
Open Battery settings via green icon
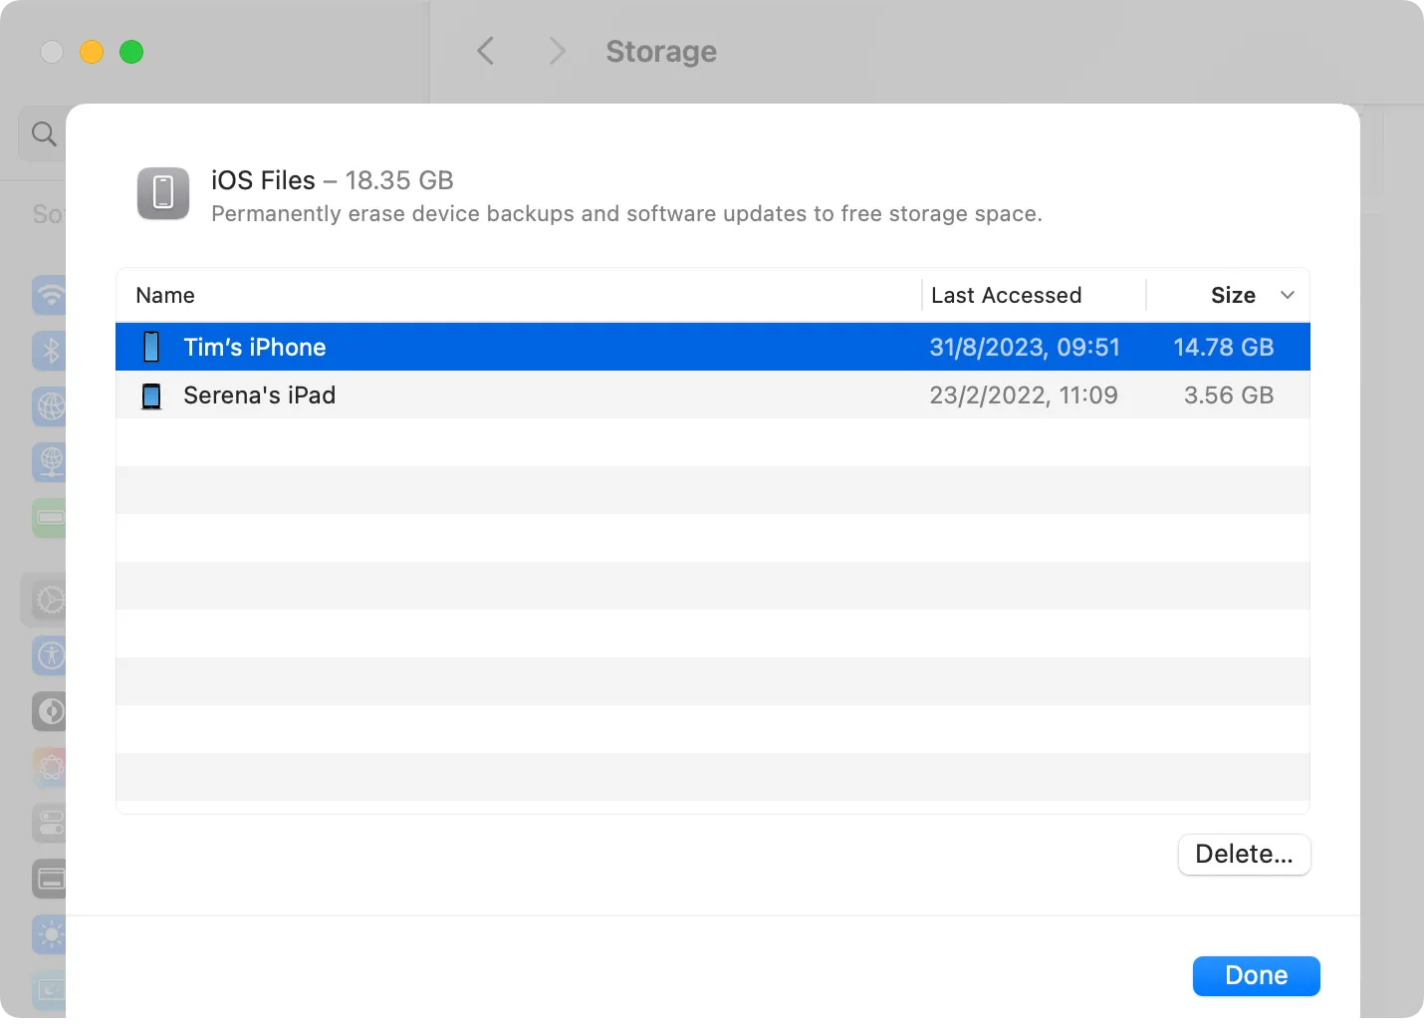pos(48,518)
